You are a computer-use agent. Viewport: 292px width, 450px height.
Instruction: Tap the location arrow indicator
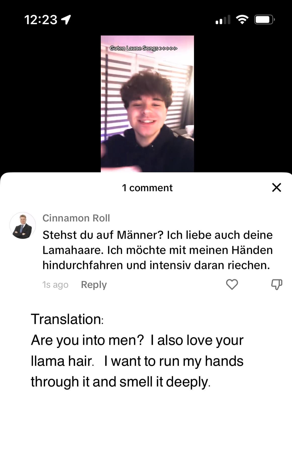[x=66, y=19]
